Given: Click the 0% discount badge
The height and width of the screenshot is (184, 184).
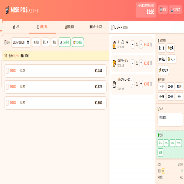Looking at the screenshot, I should 163,171.
